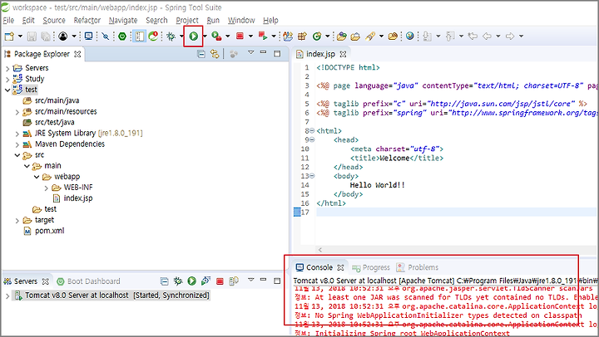Open the File menu
599x337 pixels.
(8, 20)
